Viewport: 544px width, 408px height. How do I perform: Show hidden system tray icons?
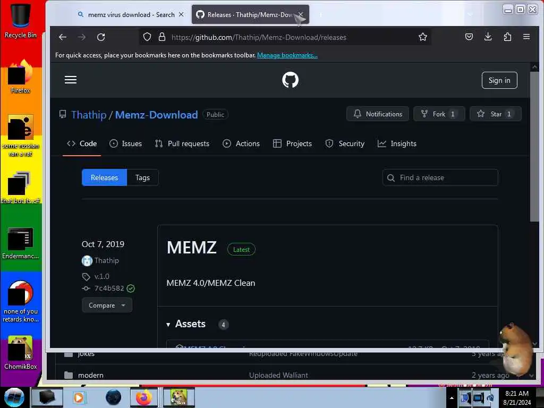(x=452, y=398)
